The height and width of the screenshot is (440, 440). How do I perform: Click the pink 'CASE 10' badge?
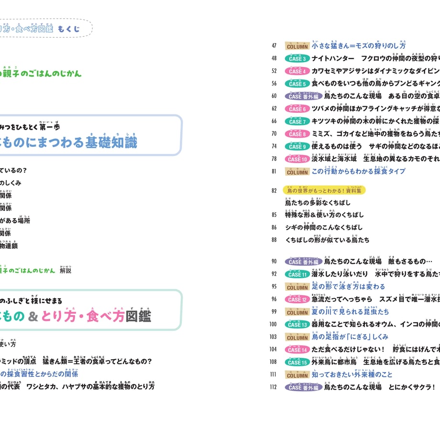tap(297, 159)
